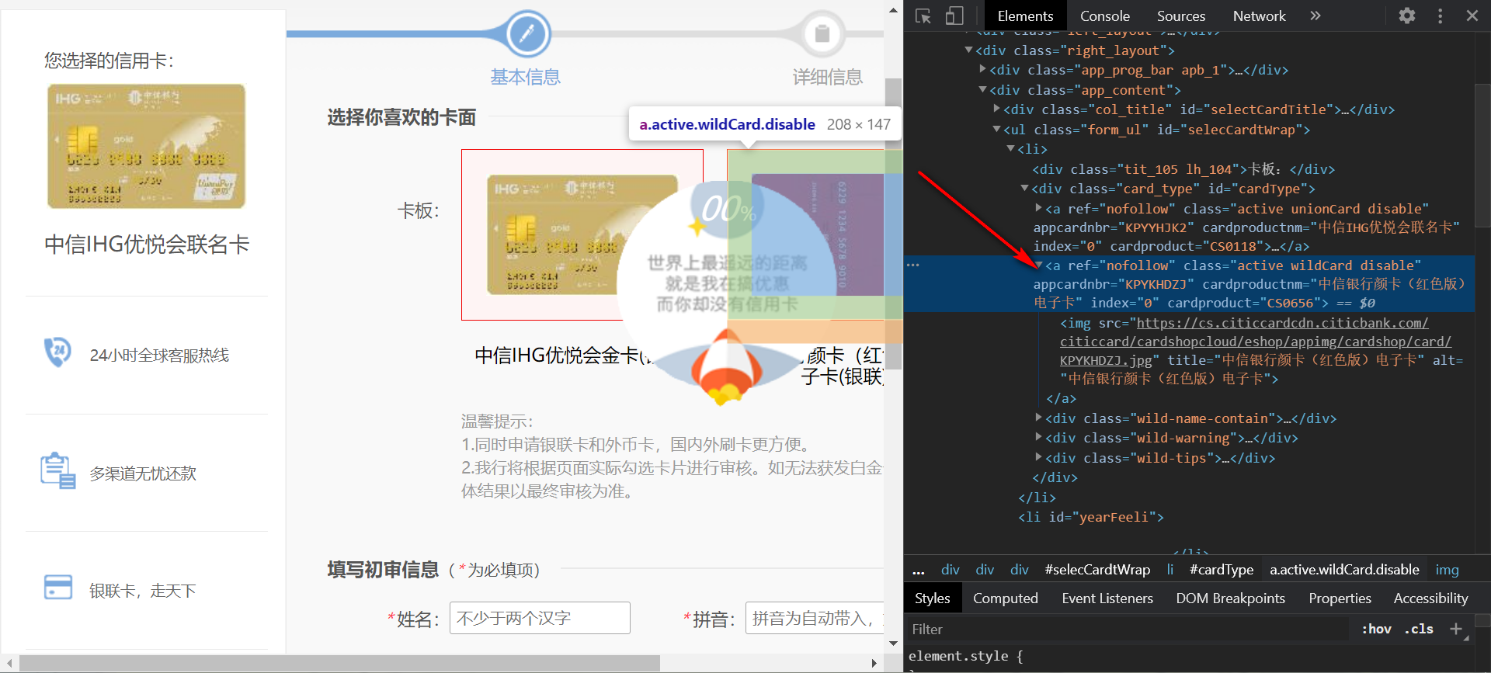Click the horizontal scrollbar thumb

339,663
